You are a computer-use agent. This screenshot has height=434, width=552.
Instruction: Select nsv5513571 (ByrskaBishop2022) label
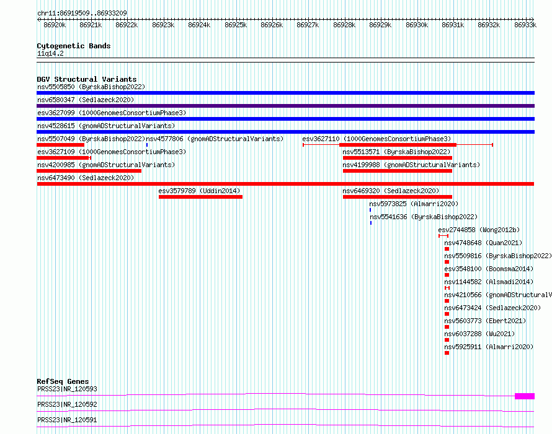pos(396,152)
